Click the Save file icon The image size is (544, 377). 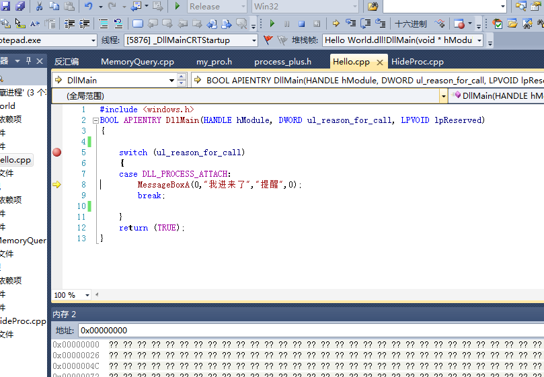5,6
